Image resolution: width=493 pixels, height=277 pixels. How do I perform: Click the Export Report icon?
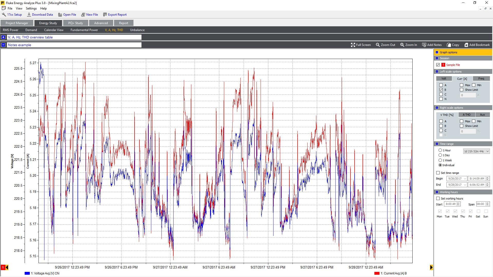click(x=105, y=15)
